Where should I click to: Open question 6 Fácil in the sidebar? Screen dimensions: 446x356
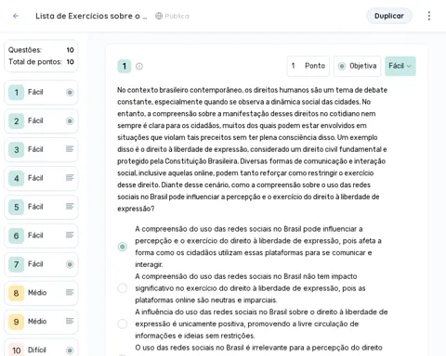tap(41, 235)
